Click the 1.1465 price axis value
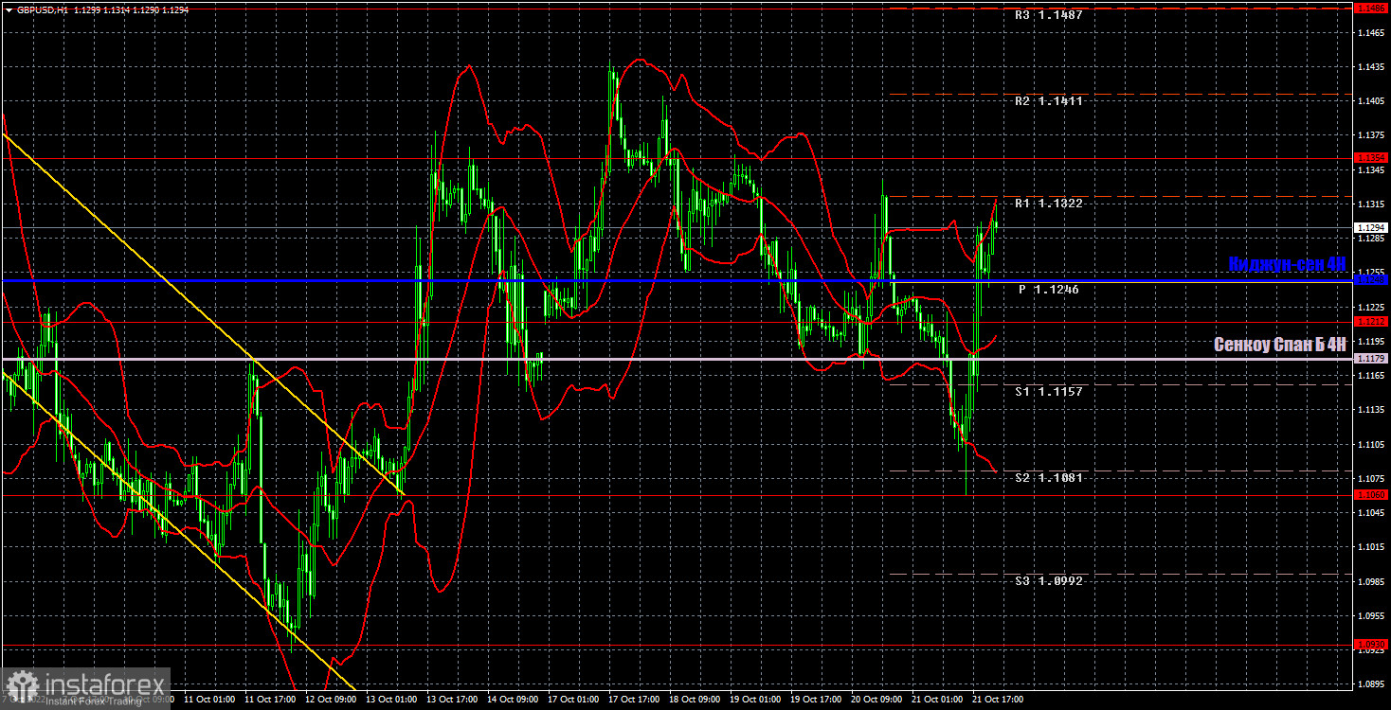 (x=1371, y=33)
